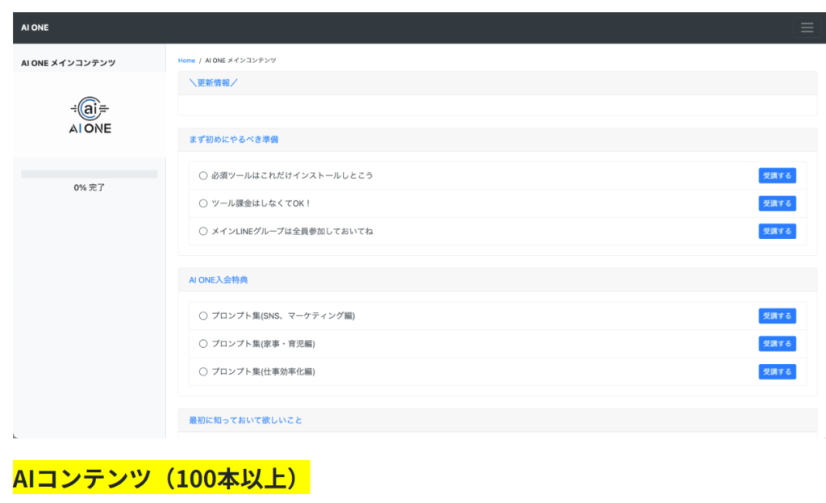Open lesson メインLINEグループは全員参加しておいてね title
This screenshot has width=826, height=503.
click(x=292, y=231)
